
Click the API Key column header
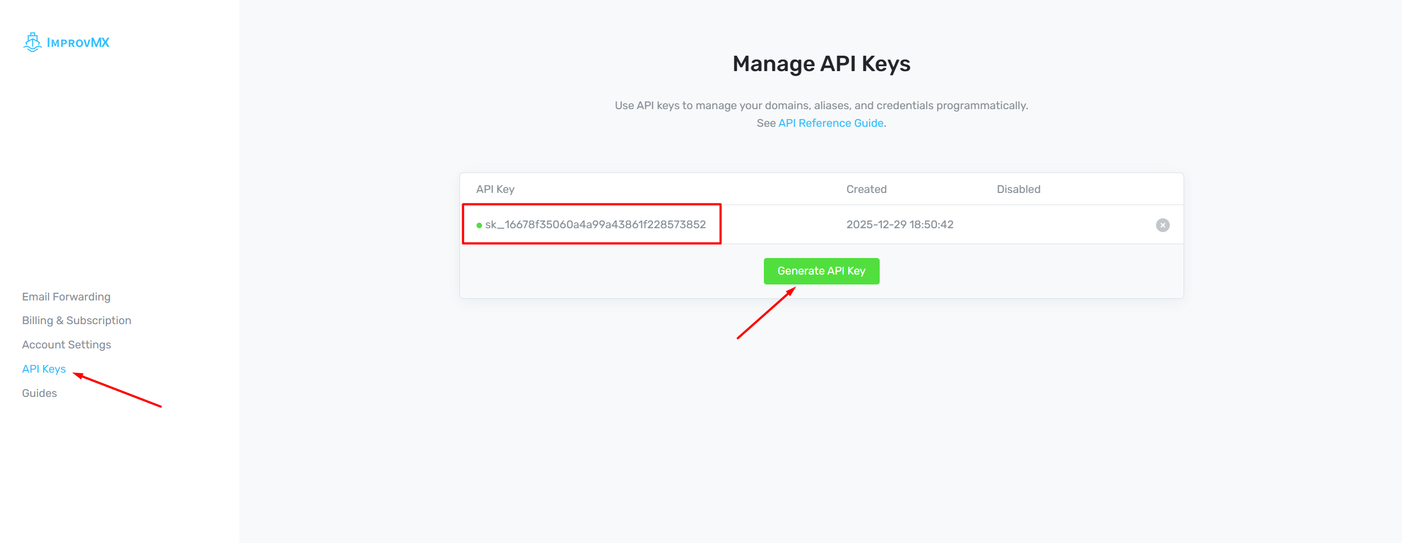click(495, 189)
